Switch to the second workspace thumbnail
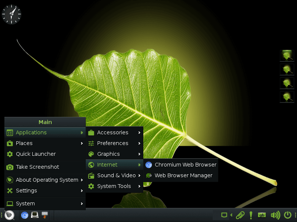The height and width of the screenshot is (222, 297). [x=287, y=70]
